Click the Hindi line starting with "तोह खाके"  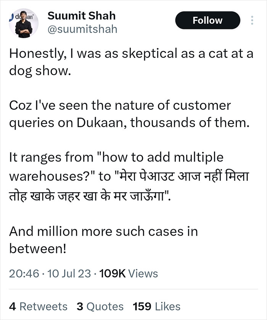pyautogui.click(x=89, y=196)
